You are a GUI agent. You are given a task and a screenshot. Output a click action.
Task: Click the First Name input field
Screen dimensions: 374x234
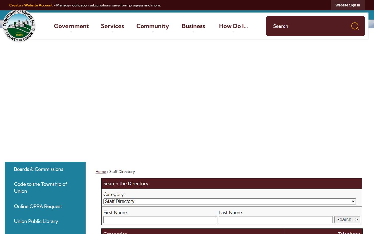point(160,220)
